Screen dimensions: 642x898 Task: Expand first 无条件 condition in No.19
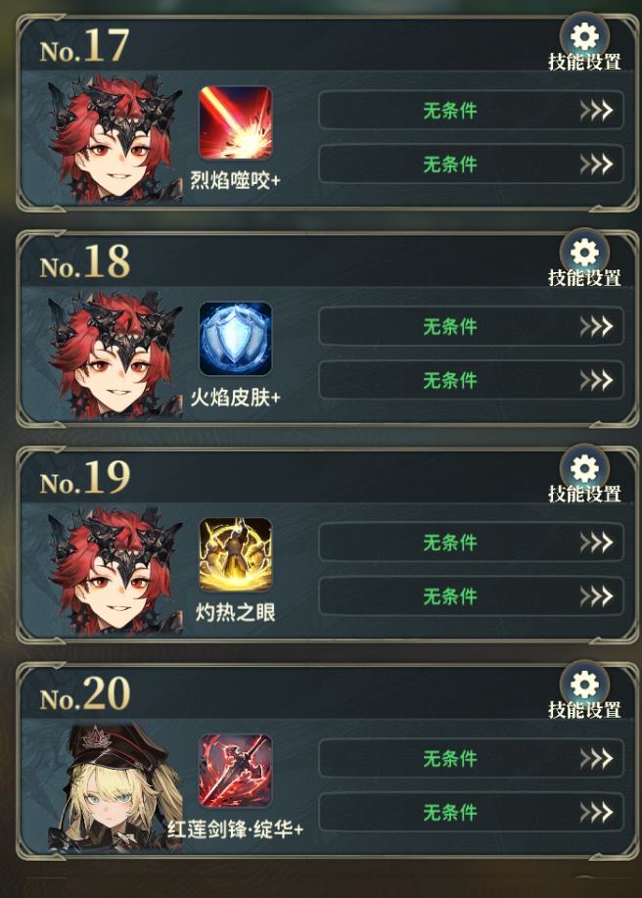(x=471, y=542)
